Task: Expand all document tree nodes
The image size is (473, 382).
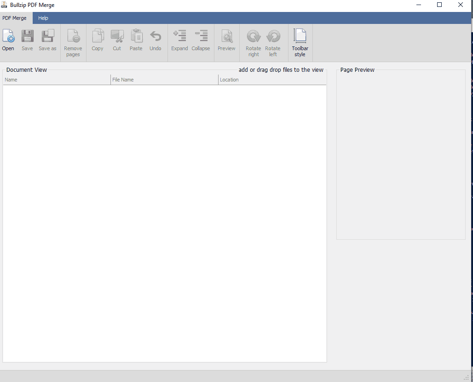Action: click(x=179, y=36)
